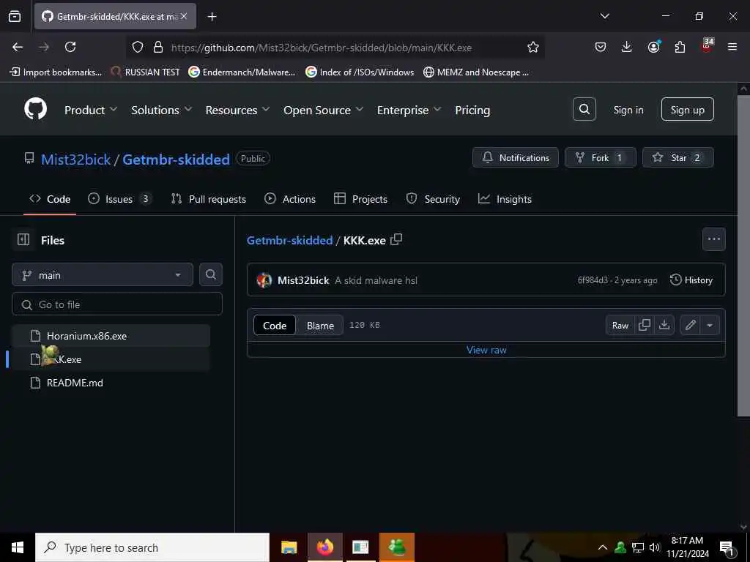
Task: Open the Issues tab
Action: [x=120, y=199]
